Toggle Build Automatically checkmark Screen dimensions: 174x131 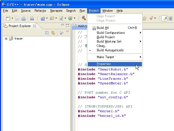[x=115, y=50]
